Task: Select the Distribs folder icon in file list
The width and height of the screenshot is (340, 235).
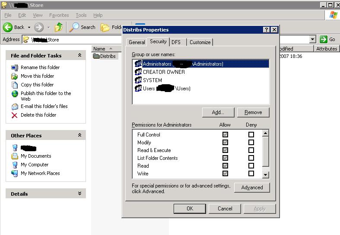Action: click(x=96, y=56)
